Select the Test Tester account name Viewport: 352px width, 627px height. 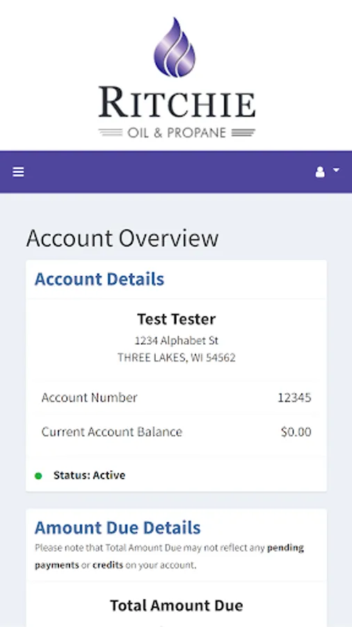177,319
